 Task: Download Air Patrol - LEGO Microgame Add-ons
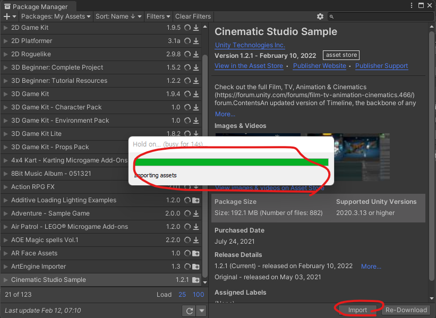coord(196,227)
